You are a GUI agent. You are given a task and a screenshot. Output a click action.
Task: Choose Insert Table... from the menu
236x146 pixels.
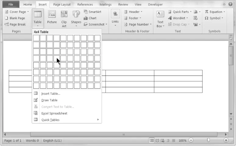51,94
